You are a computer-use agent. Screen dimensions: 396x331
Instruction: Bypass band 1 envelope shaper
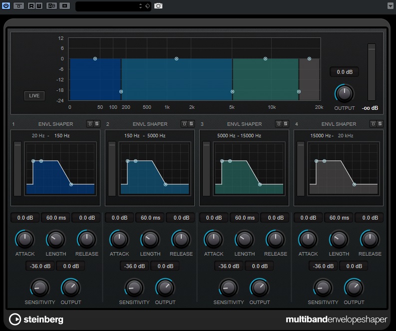(x=90, y=124)
